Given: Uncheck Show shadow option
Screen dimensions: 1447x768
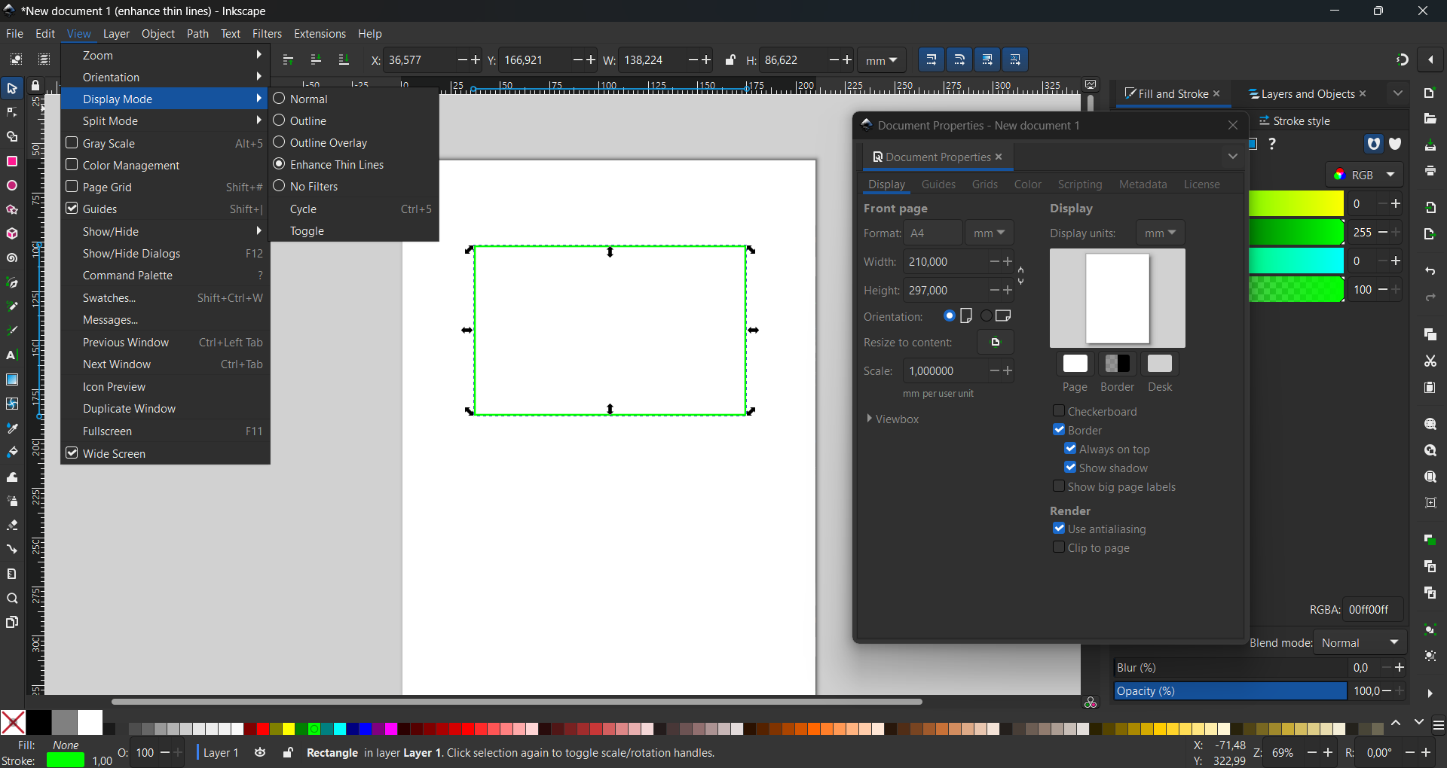Looking at the screenshot, I should 1070,468.
